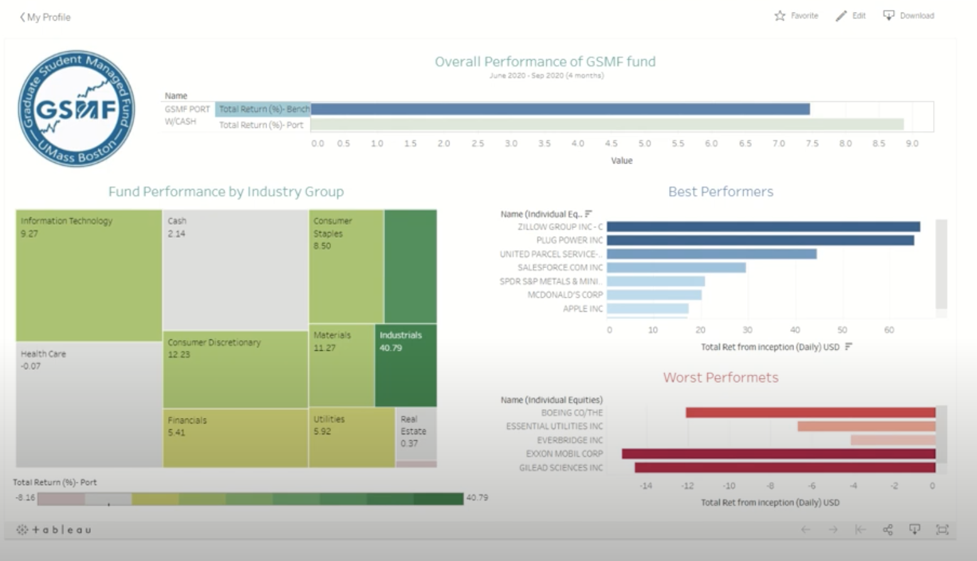Click the SPDR S&P Metals bar

click(x=656, y=282)
